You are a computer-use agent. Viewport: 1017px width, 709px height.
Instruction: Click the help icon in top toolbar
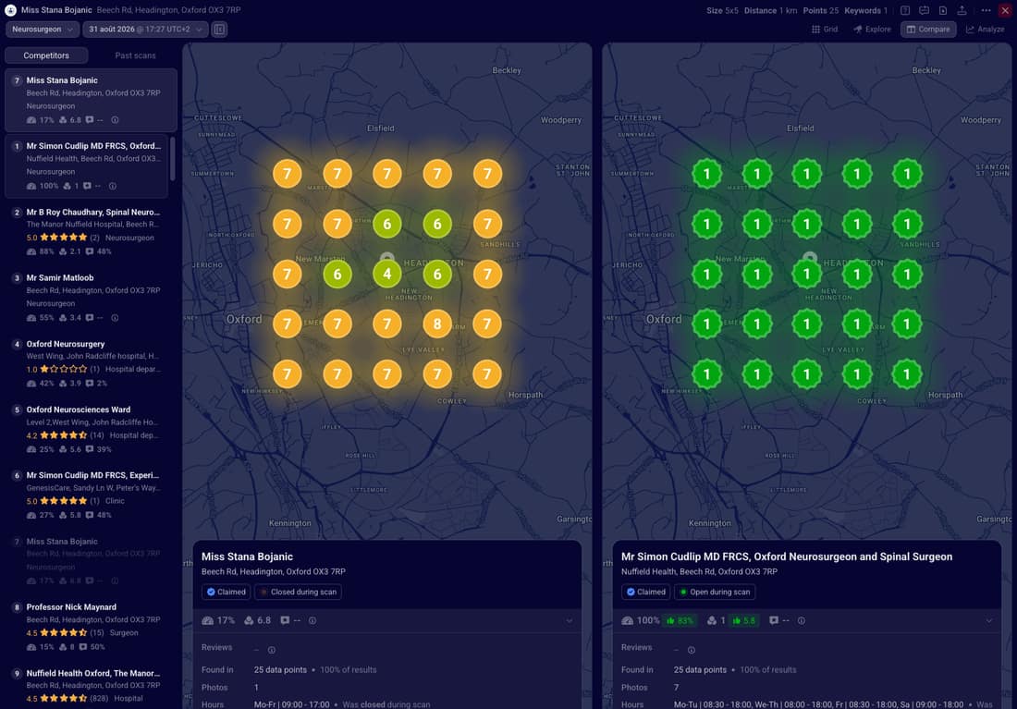pos(905,10)
